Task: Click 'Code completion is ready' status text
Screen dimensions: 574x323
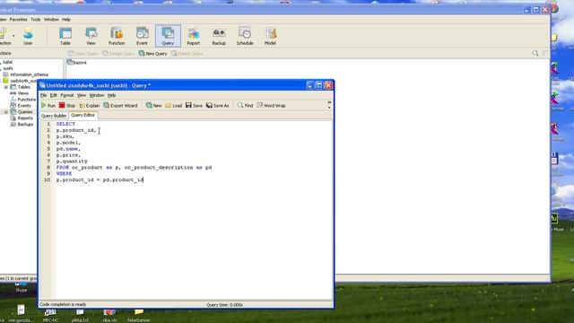Action: pyautogui.click(x=63, y=305)
